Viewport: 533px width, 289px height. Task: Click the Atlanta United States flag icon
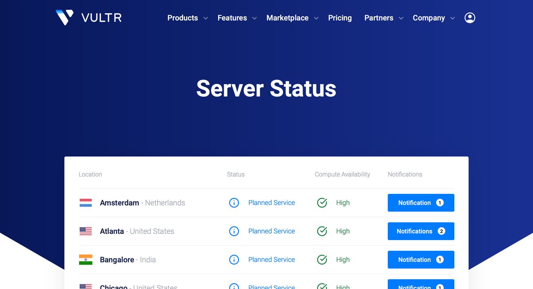click(86, 231)
